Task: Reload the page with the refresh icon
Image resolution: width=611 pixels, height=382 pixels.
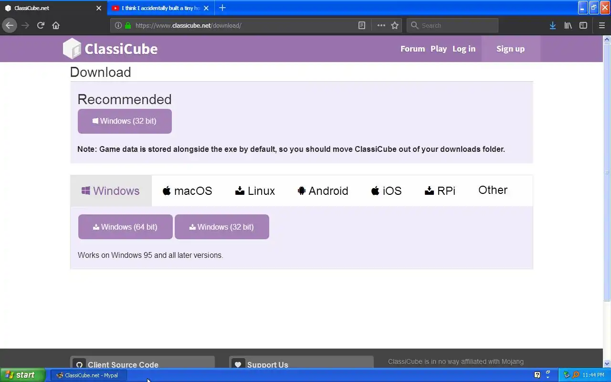Action: tap(41, 25)
